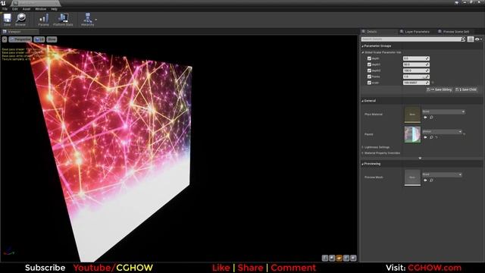Screen dimensions: 485x273
Task: Open Platform Stats from the toolbar
Action: pos(63,20)
